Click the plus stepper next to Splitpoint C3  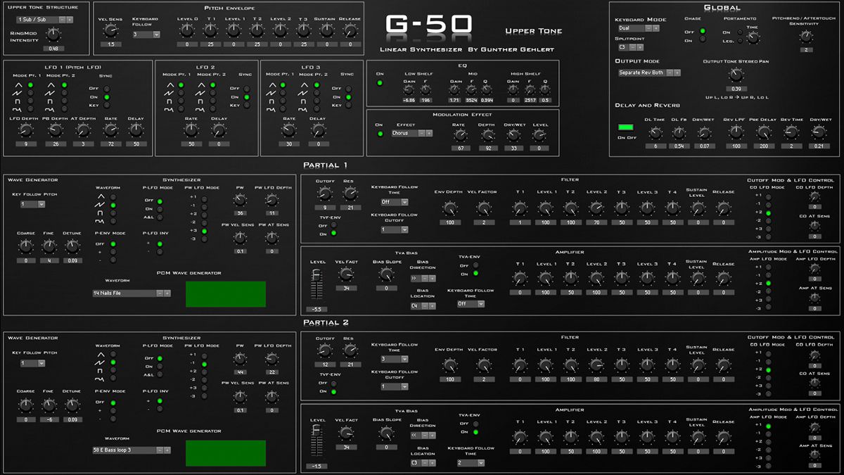point(639,48)
